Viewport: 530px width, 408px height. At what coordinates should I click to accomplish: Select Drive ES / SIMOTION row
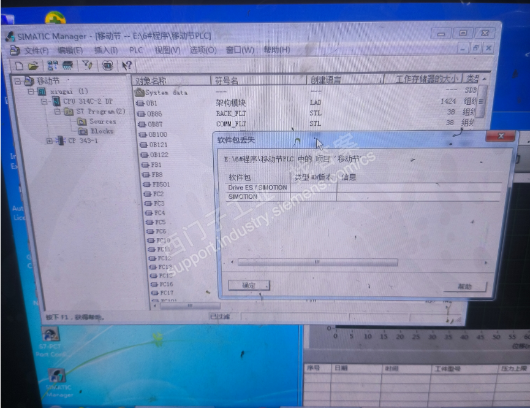pyautogui.click(x=363, y=188)
